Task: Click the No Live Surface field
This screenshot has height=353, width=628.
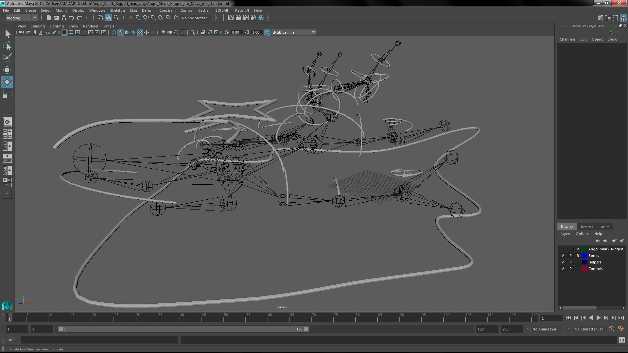Action: point(196,18)
